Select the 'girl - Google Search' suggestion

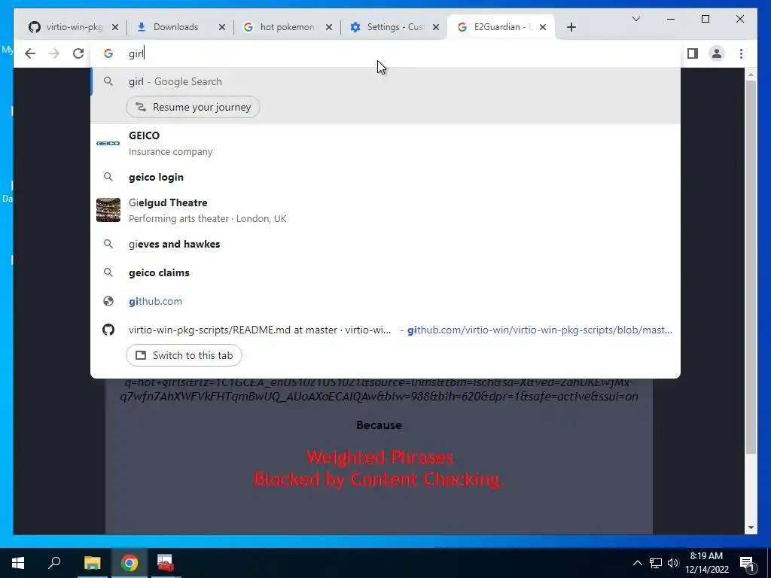click(385, 81)
